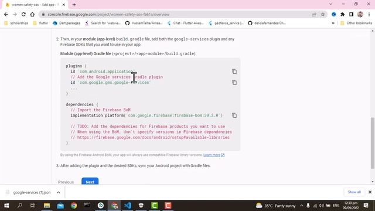Open the Search for "webvie..." bookmark
The height and width of the screenshot is (211, 375).
[103, 23]
